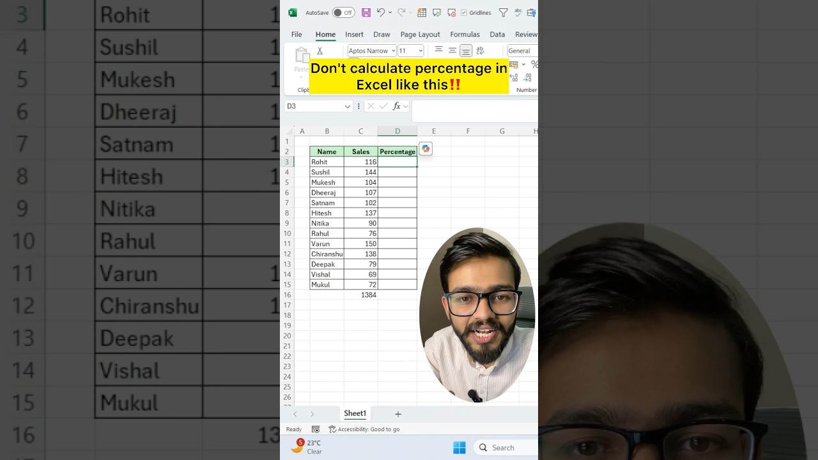Apply Percent Style number format
Screen dimensions: 818x460
pyautogui.click(x=534, y=64)
